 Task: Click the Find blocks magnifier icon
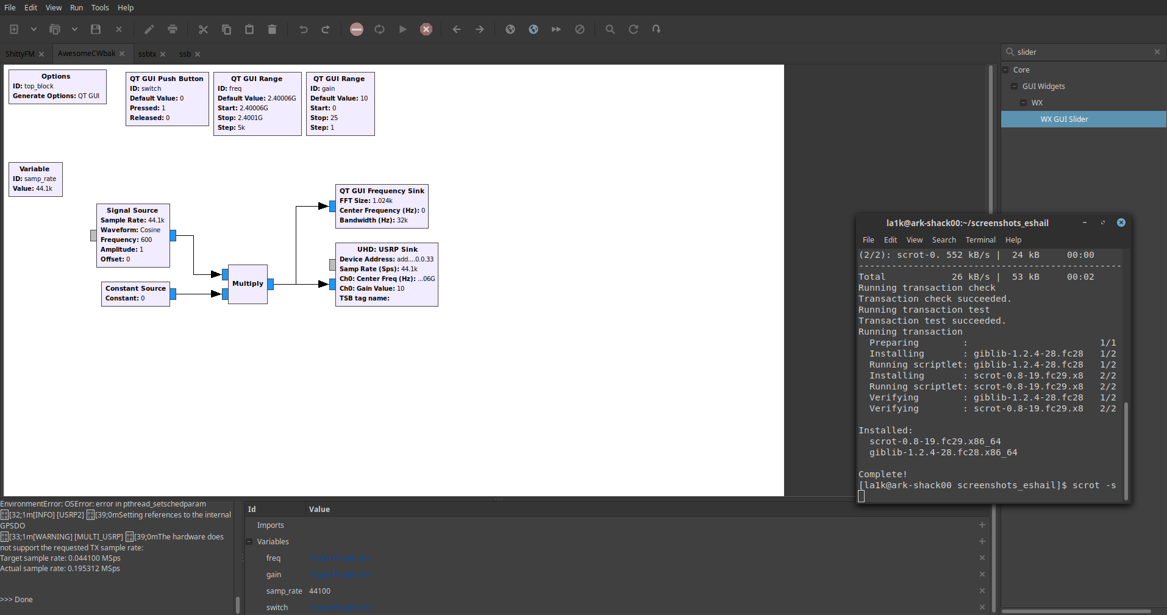point(610,29)
